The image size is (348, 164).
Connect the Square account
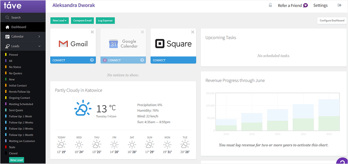coord(173,60)
